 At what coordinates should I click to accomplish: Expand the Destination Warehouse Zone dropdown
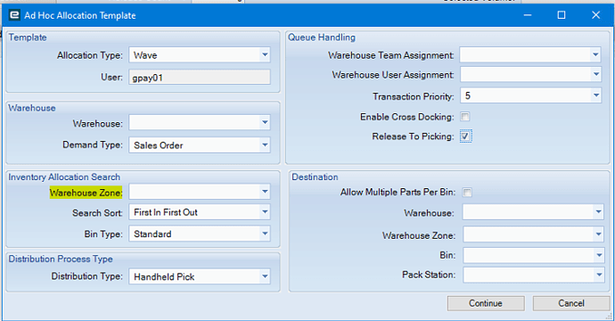(x=599, y=235)
